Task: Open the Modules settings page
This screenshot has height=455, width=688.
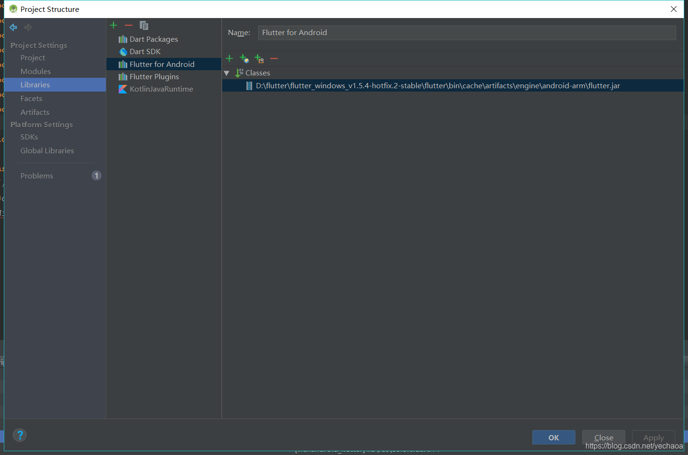Action: coord(36,71)
